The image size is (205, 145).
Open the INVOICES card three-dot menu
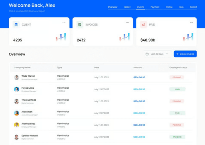coord(128,23)
